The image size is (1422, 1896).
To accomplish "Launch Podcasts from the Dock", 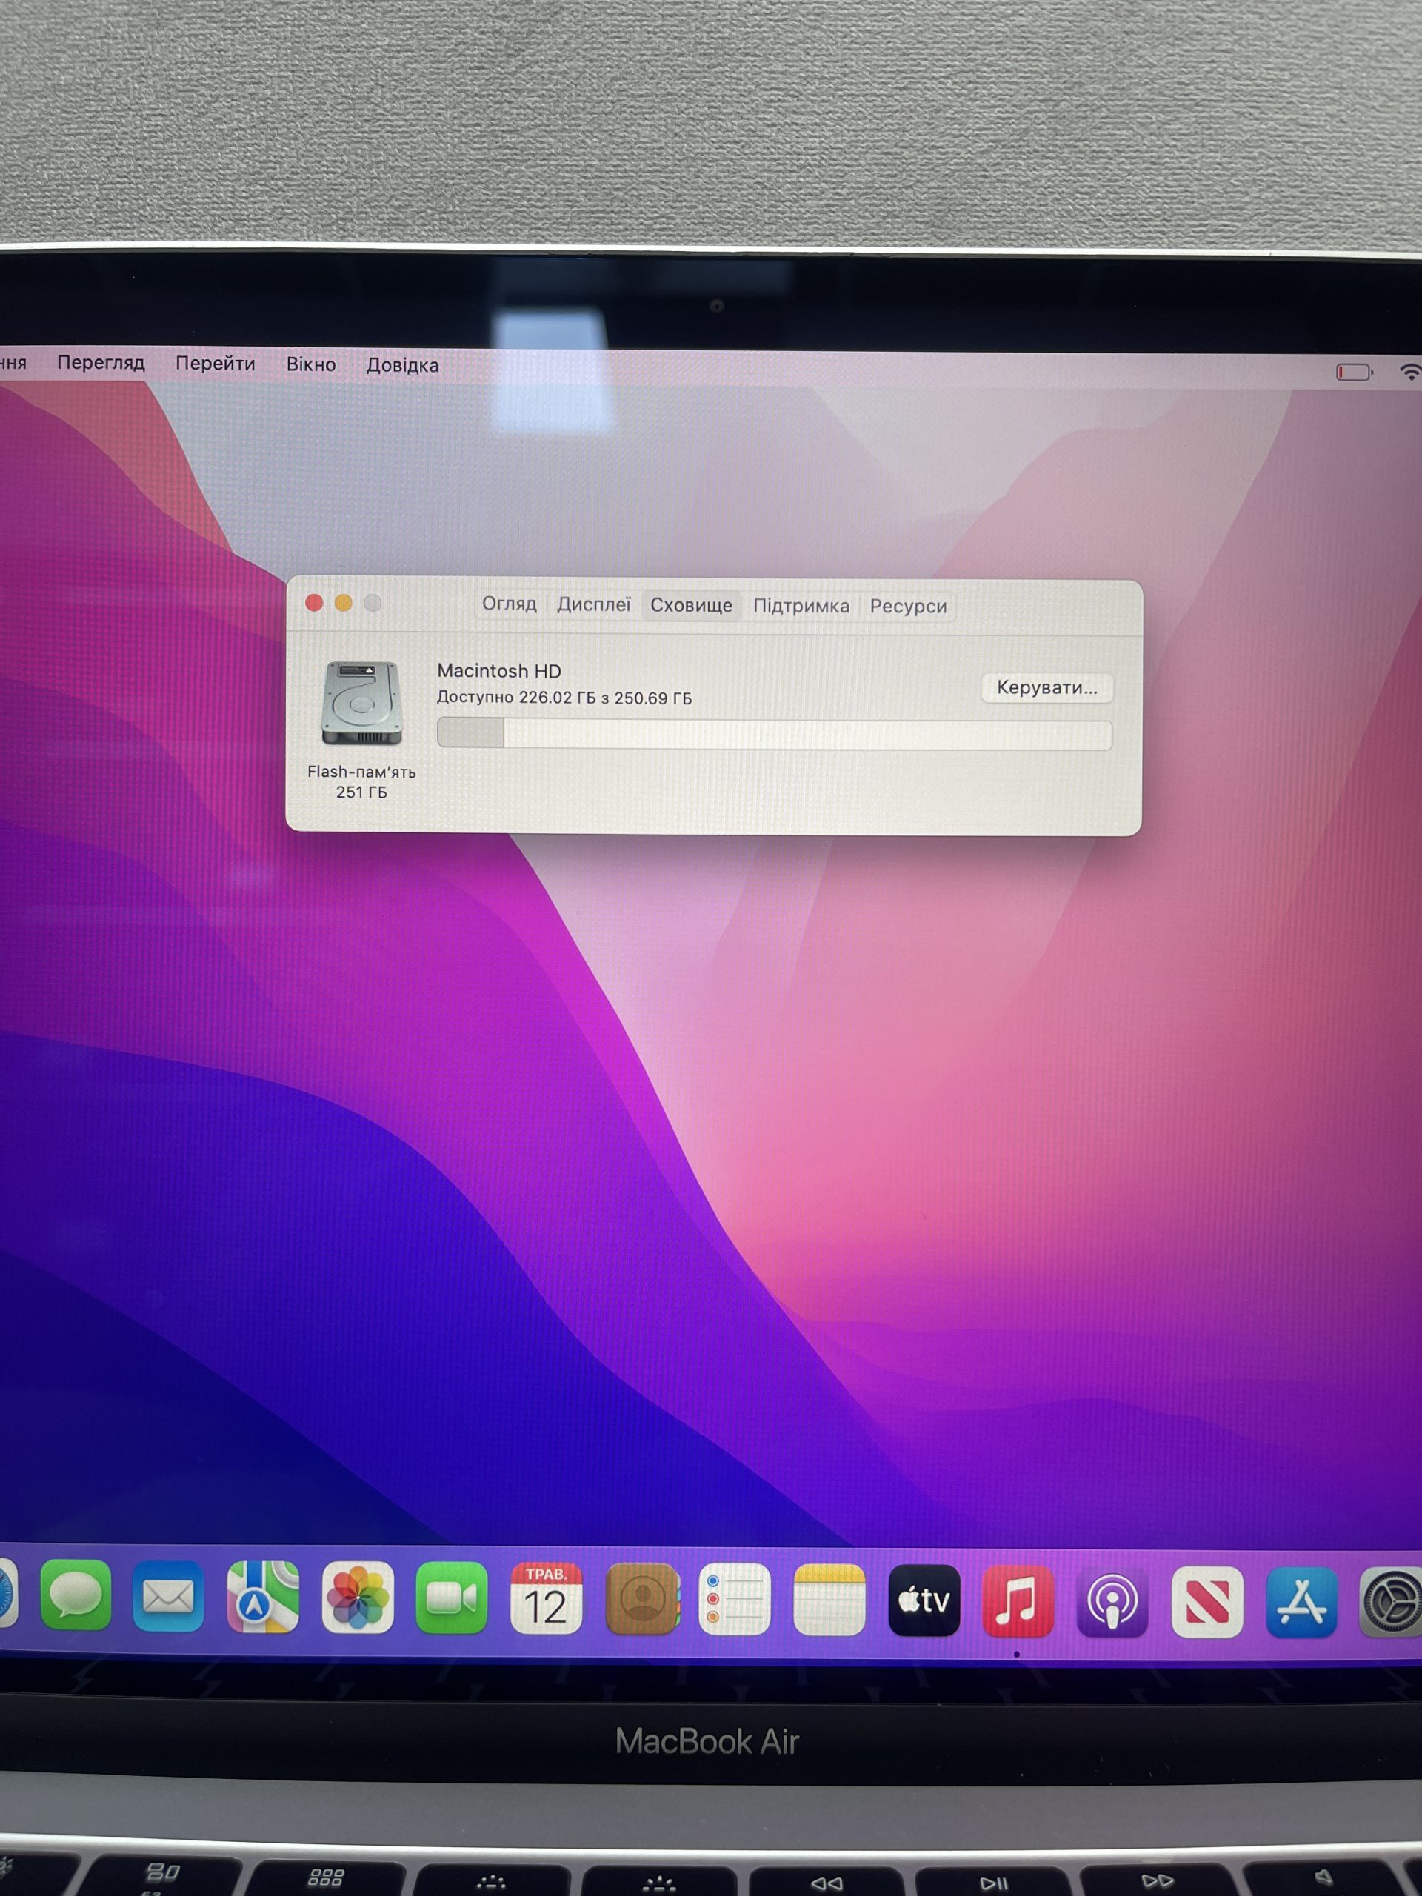I will tap(1112, 1602).
